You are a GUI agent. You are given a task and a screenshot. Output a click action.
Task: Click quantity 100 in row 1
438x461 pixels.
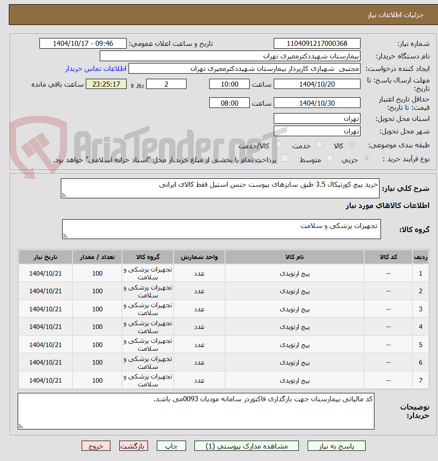(x=97, y=273)
